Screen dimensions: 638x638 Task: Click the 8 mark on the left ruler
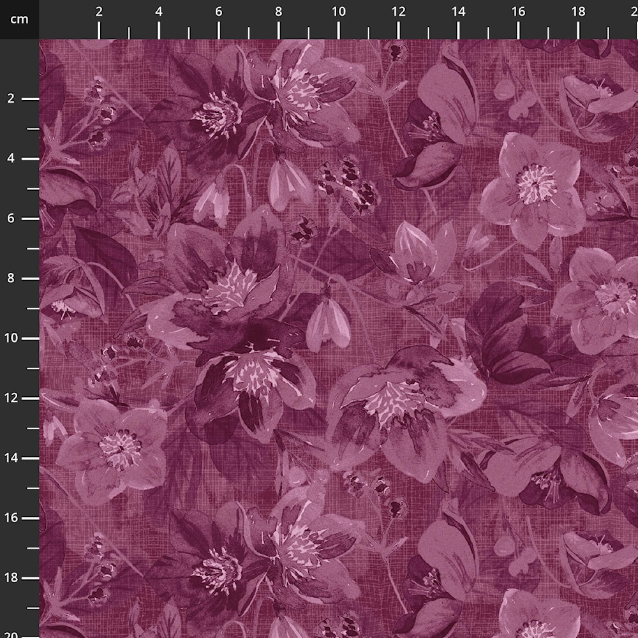tap(11, 278)
